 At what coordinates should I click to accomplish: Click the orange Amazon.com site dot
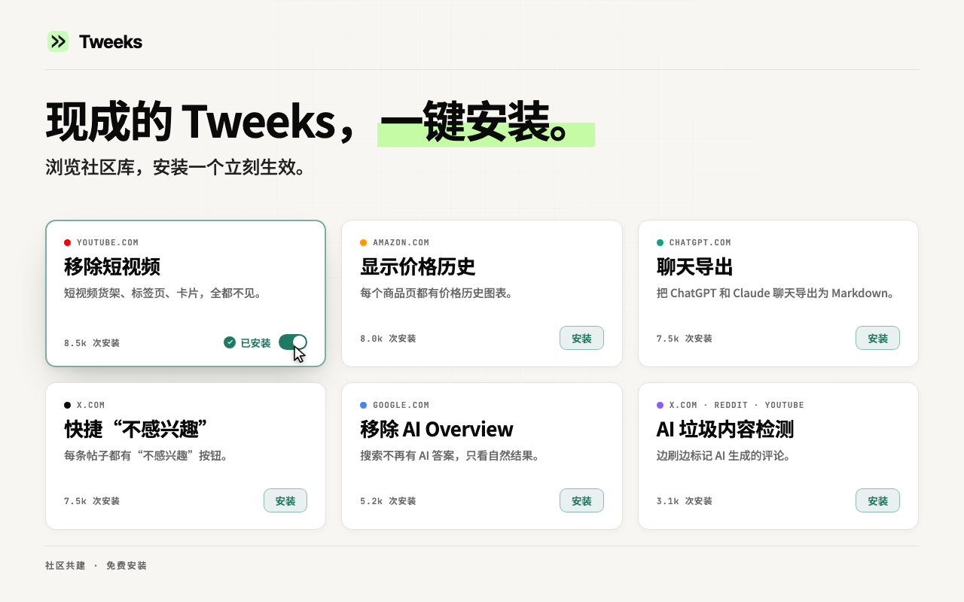(364, 242)
